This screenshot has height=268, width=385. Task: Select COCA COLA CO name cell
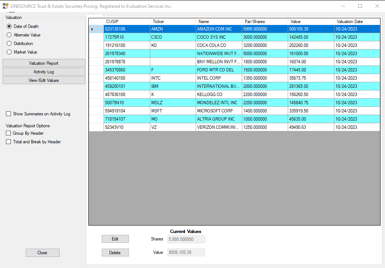pyautogui.click(x=219, y=45)
